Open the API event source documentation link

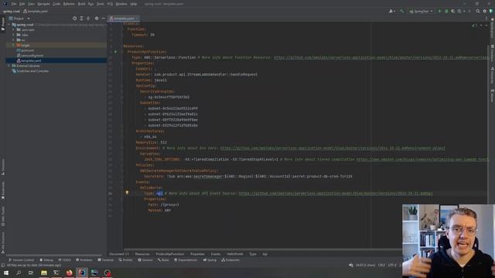[x=336, y=193]
